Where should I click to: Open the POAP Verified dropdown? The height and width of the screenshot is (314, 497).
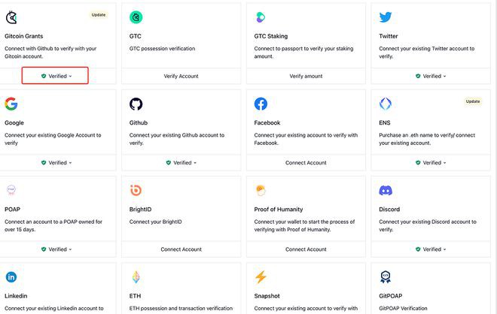point(56,249)
